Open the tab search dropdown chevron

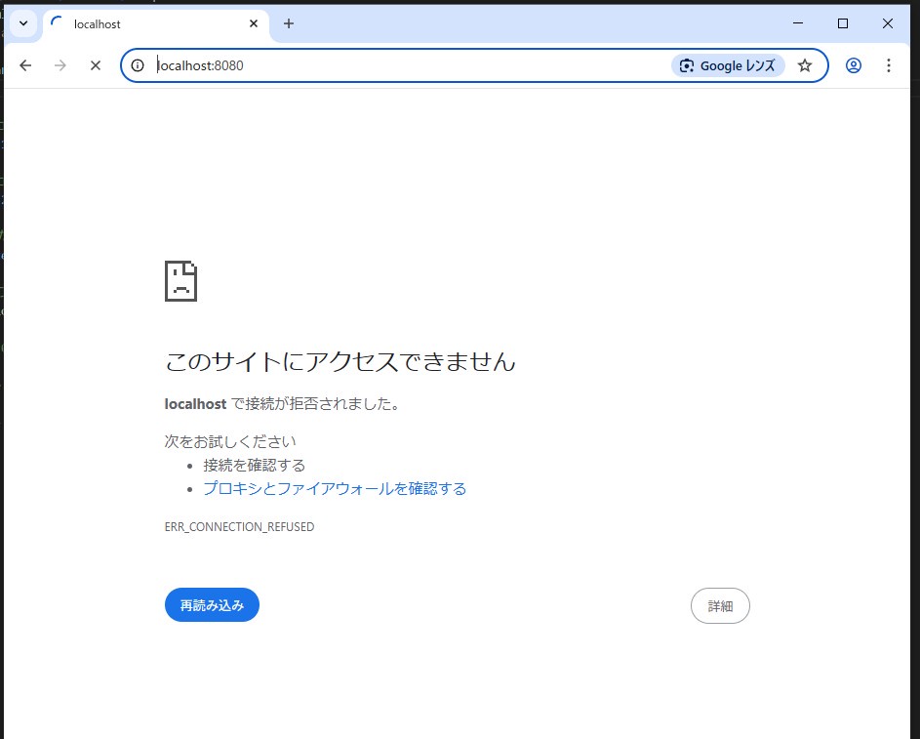click(21, 23)
